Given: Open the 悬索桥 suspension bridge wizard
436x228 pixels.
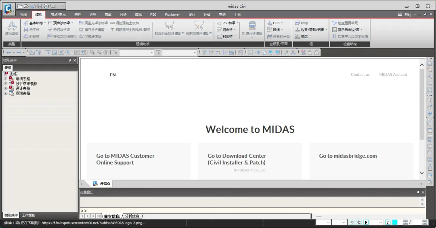Looking at the screenshot, I should pos(31,29).
